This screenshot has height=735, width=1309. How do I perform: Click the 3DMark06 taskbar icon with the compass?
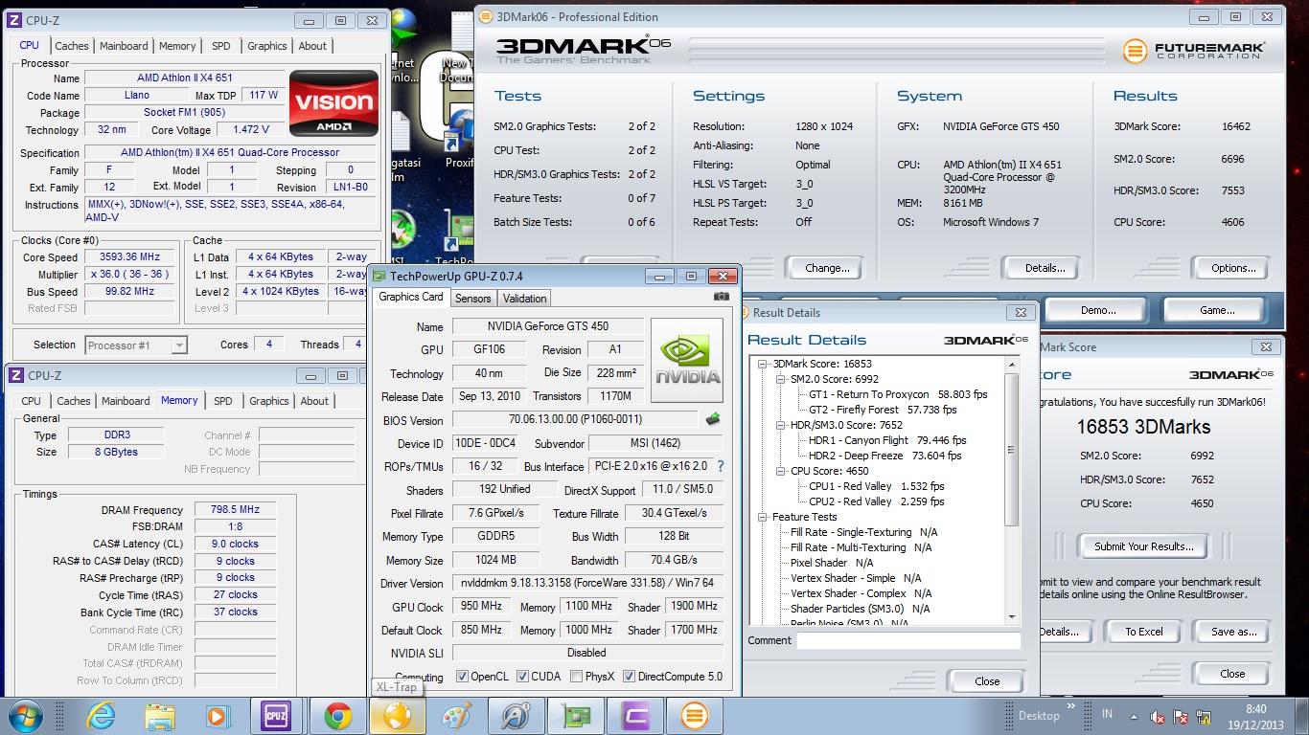point(517,716)
